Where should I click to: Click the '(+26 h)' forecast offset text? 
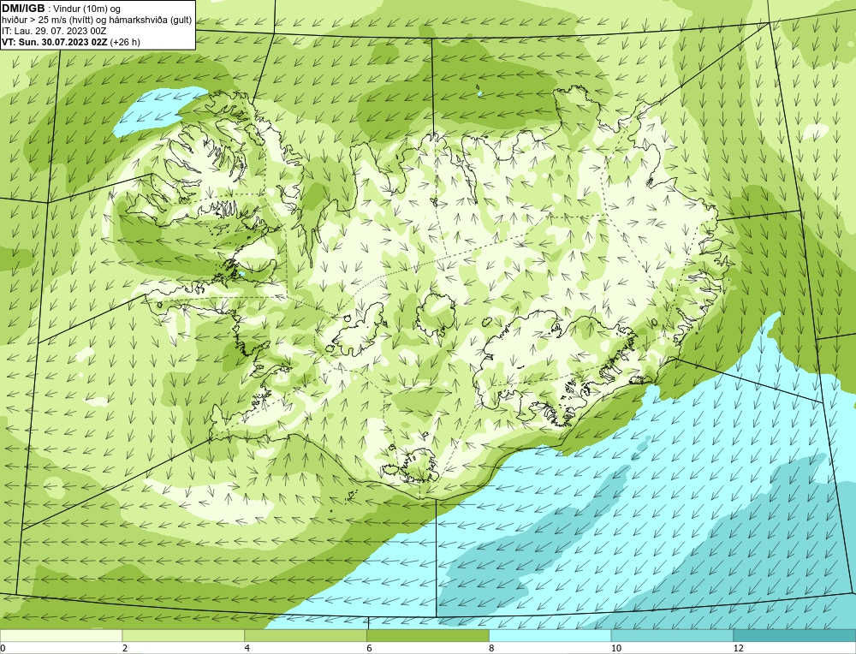pyautogui.click(x=125, y=42)
